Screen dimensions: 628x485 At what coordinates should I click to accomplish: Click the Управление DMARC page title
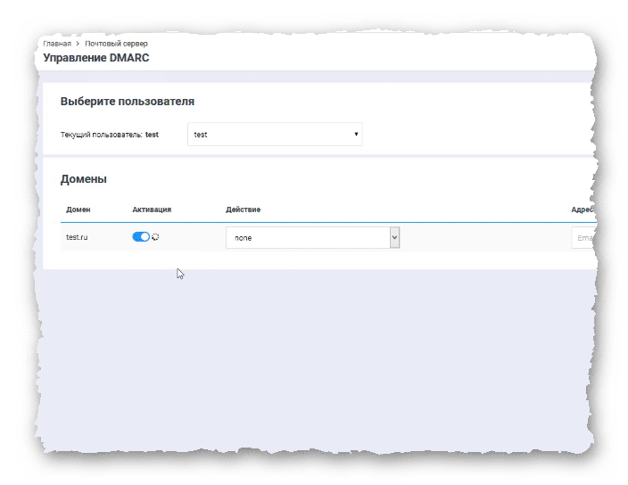coord(96,58)
